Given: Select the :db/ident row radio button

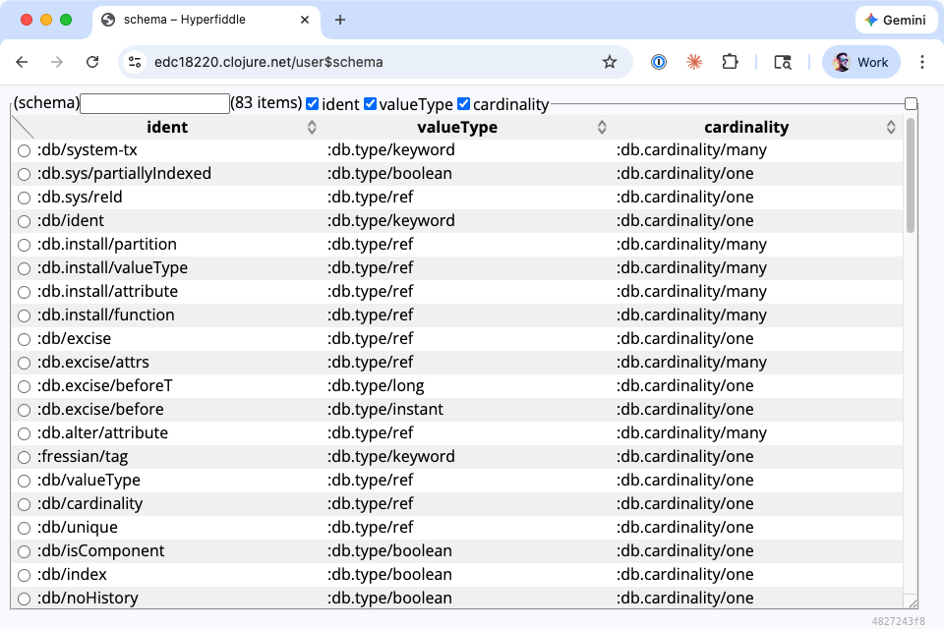Looking at the screenshot, I should pyautogui.click(x=24, y=220).
